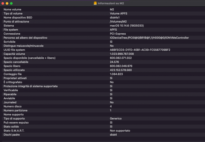
Task: Click the IODeviceTree device path value
Action: click(149, 38)
